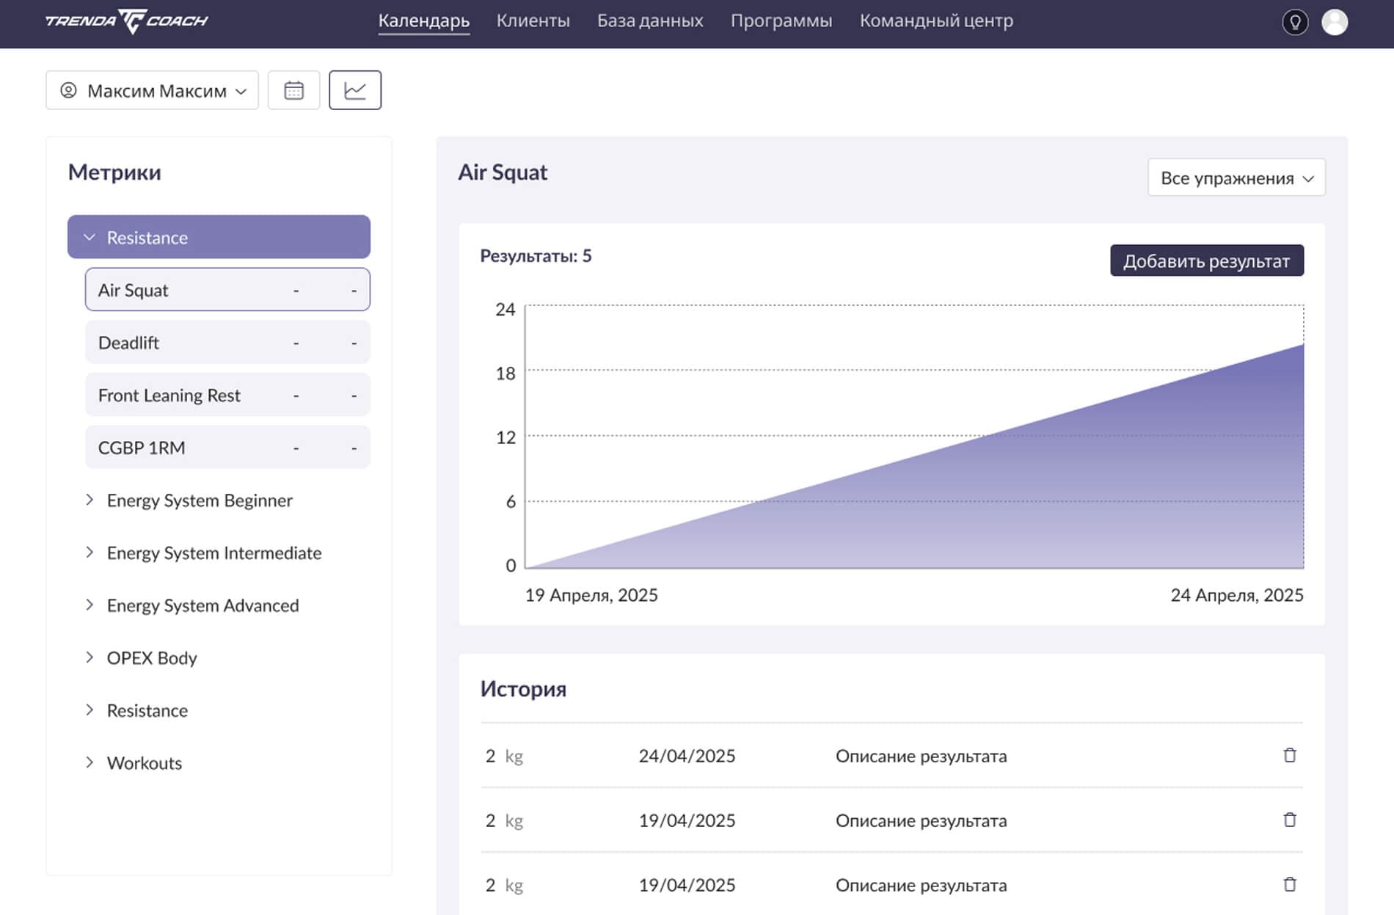Click the Trenda Coach logo
Screen dimensions: 1394x915
click(x=126, y=21)
